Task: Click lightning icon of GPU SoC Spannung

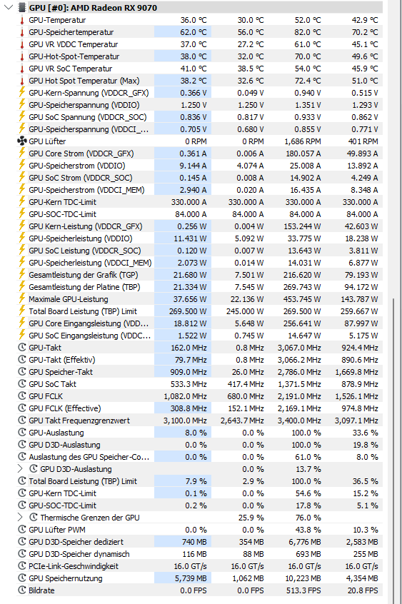Action: point(22,116)
